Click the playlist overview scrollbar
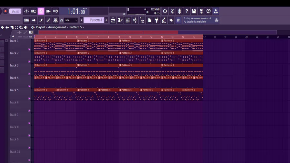This screenshot has width=290, height=163. 157,32
